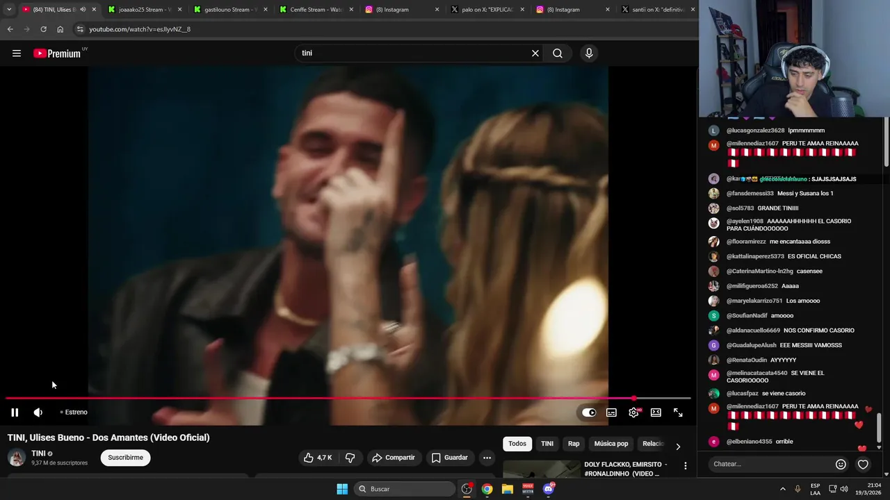Open Discord from the taskbar
Image resolution: width=890 pixels, height=500 pixels.
coord(549,489)
